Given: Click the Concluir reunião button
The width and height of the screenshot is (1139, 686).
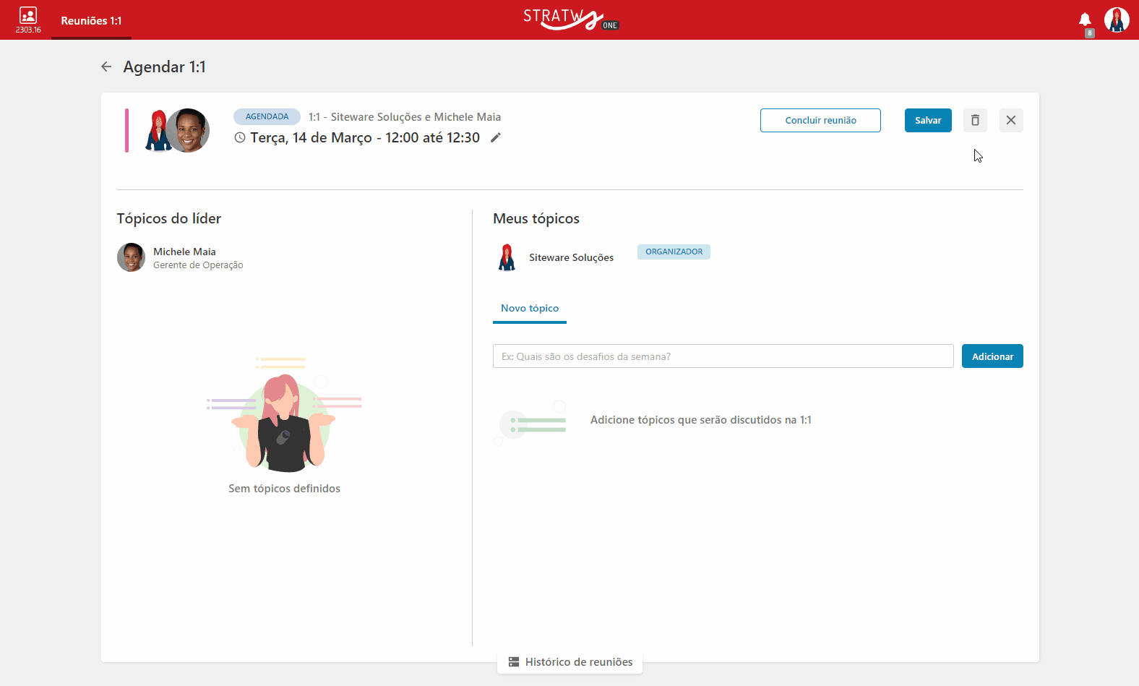Looking at the screenshot, I should coord(820,120).
